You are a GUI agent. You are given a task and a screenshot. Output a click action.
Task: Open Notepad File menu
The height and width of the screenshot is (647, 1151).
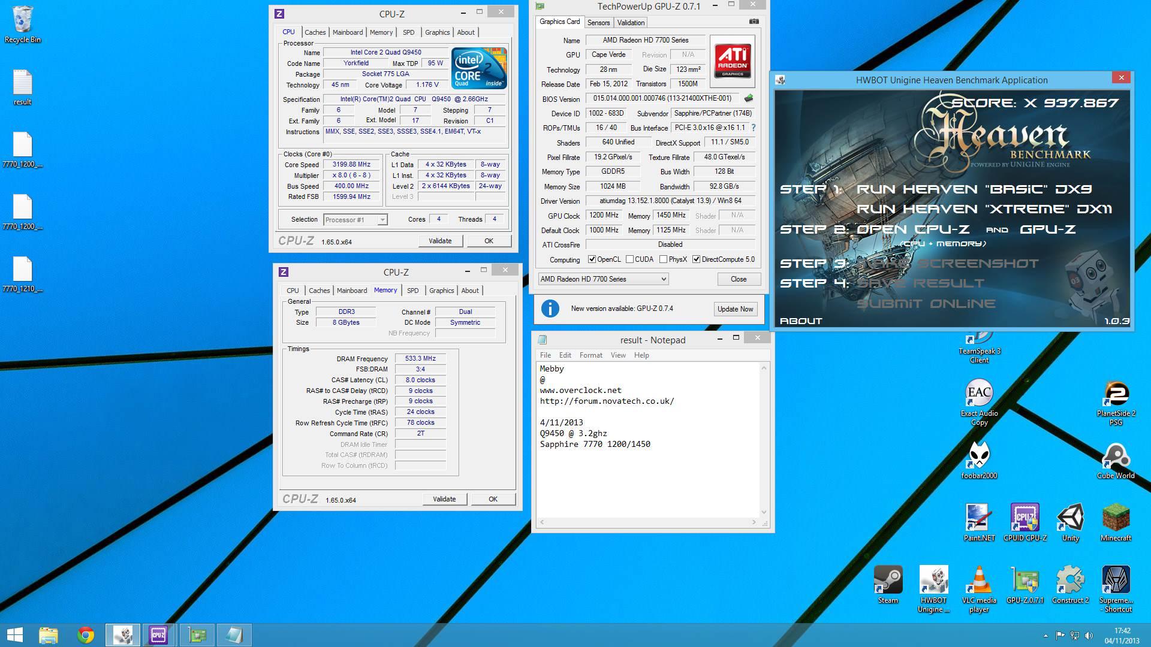pyautogui.click(x=545, y=355)
